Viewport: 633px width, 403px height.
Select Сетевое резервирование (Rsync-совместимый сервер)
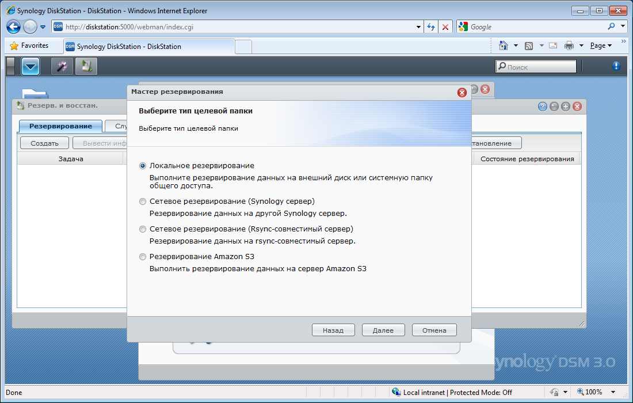pyautogui.click(x=143, y=229)
